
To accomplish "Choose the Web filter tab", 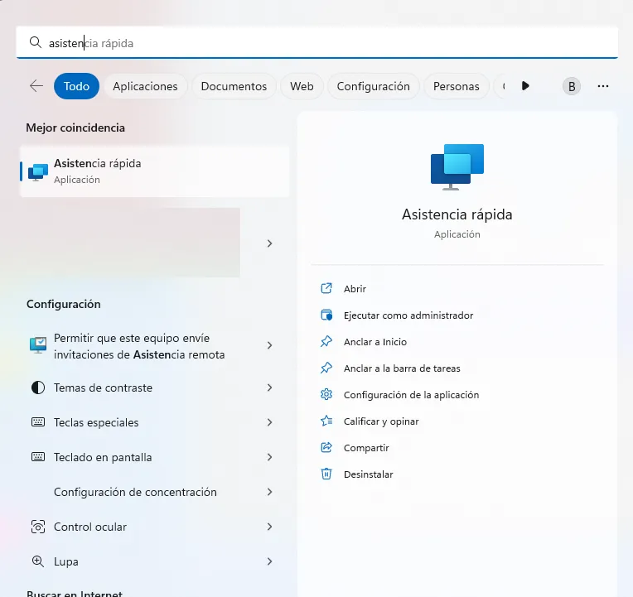I will point(302,86).
